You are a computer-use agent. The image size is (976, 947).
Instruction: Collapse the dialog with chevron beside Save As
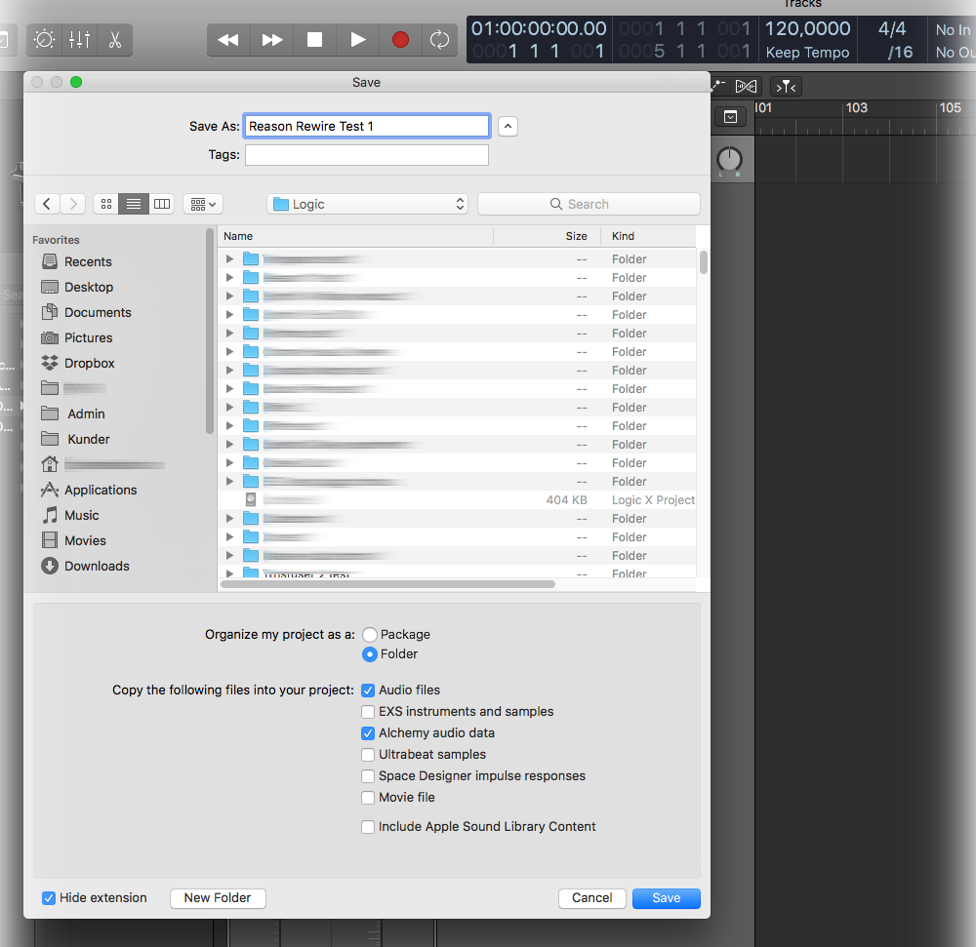(x=508, y=126)
